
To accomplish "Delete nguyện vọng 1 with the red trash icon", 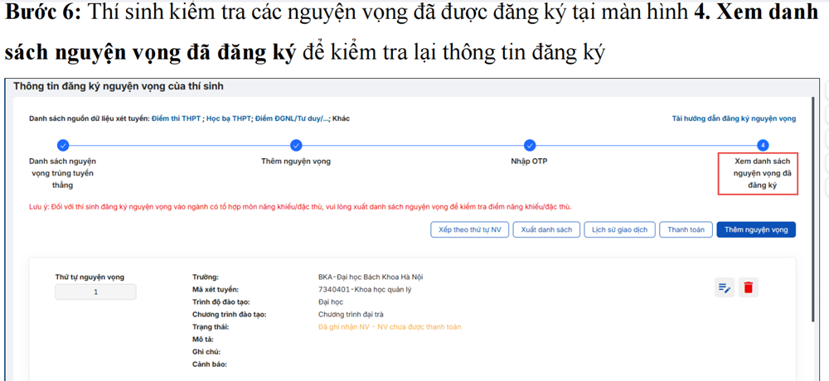I will pyautogui.click(x=749, y=287).
